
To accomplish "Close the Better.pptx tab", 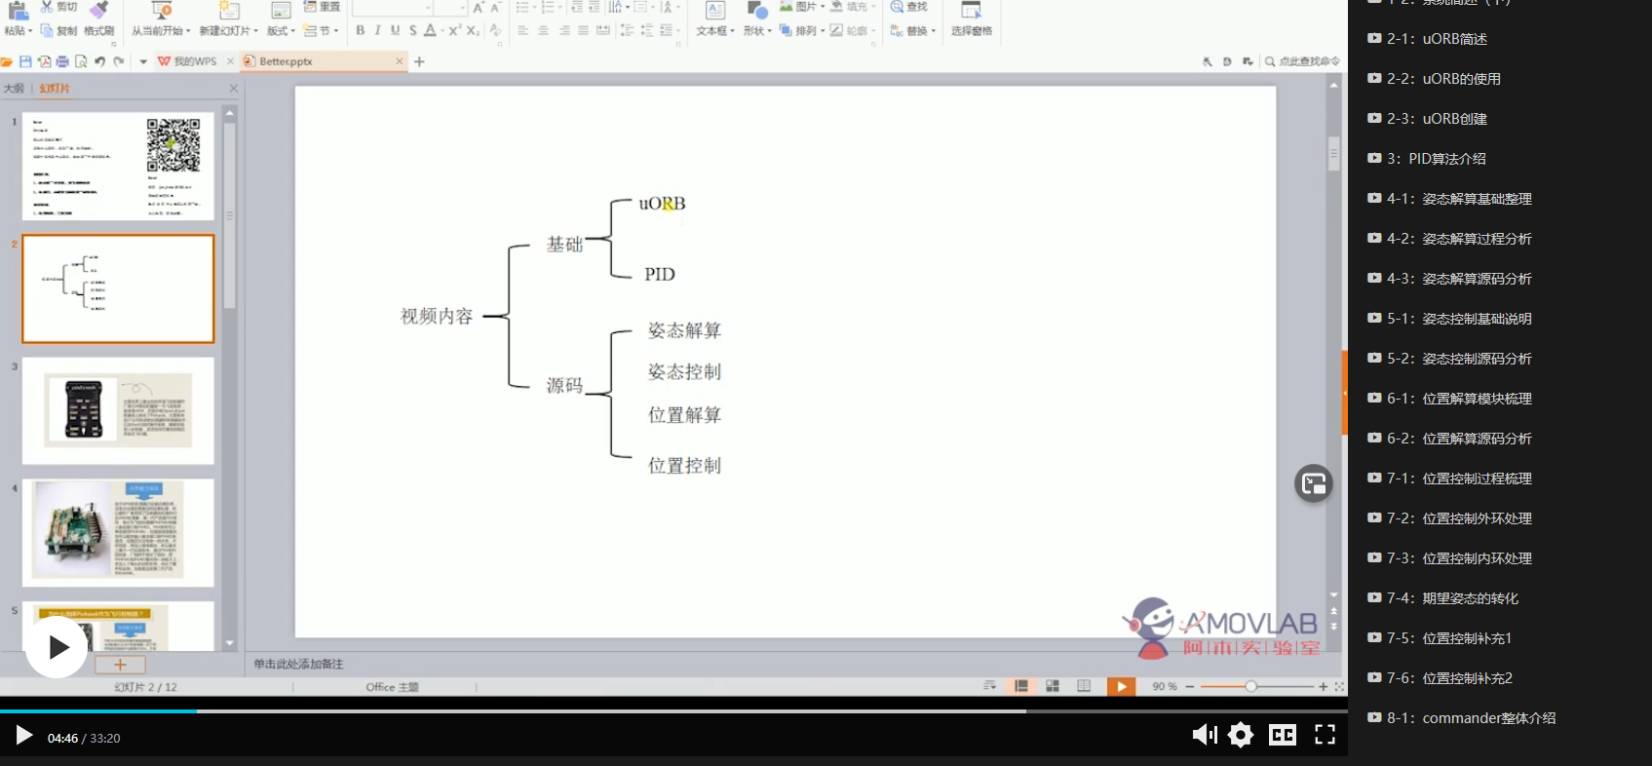I will pos(399,61).
